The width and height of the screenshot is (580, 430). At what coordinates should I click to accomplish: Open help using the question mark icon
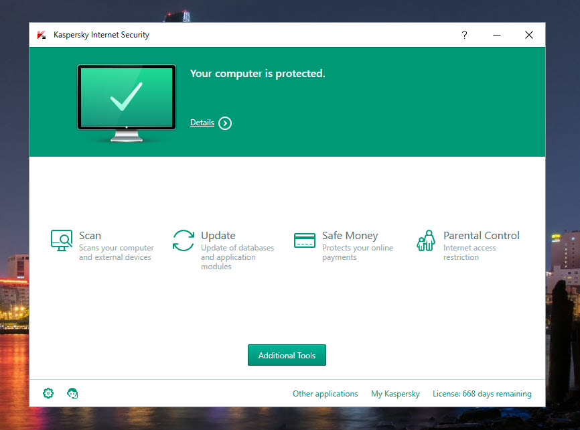pyautogui.click(x=464, y=35)
